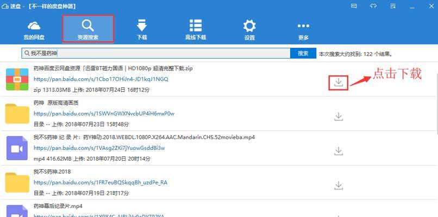Open the 下载 downloads tab
438x217 pixels.
pyautogui.click(x=142, y=30)
